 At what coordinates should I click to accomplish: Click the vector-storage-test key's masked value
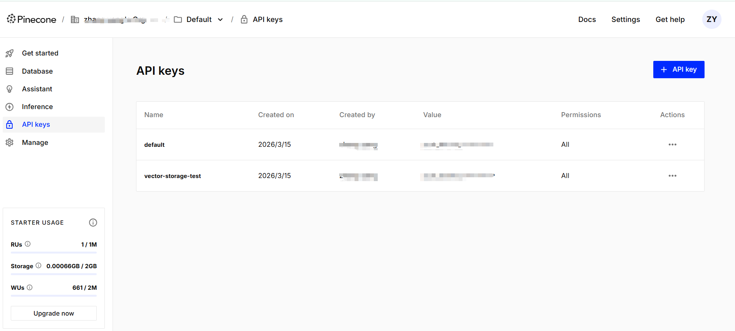pos(457,176)
